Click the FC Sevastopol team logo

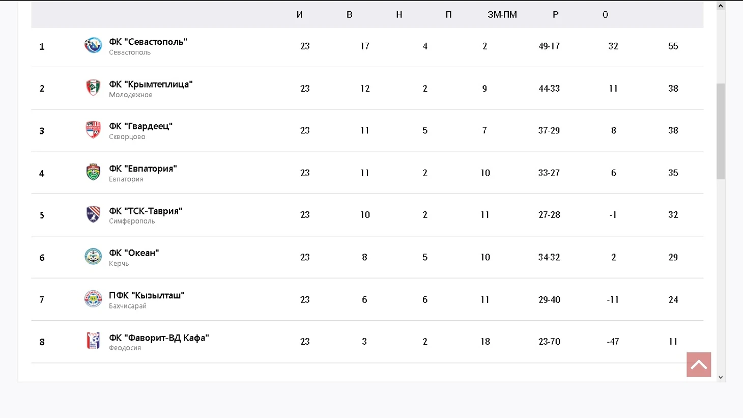coord(93,45)
